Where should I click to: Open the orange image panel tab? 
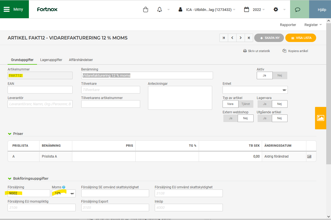(321, 118)
